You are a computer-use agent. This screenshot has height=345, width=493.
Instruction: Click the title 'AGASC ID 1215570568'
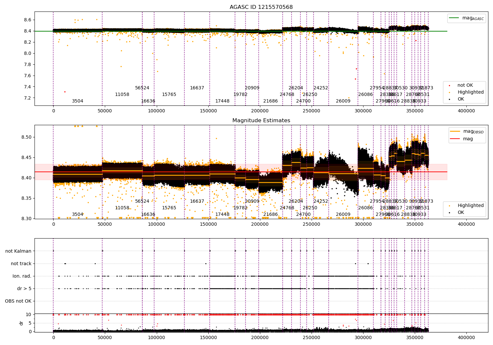[x=261, y=7]
